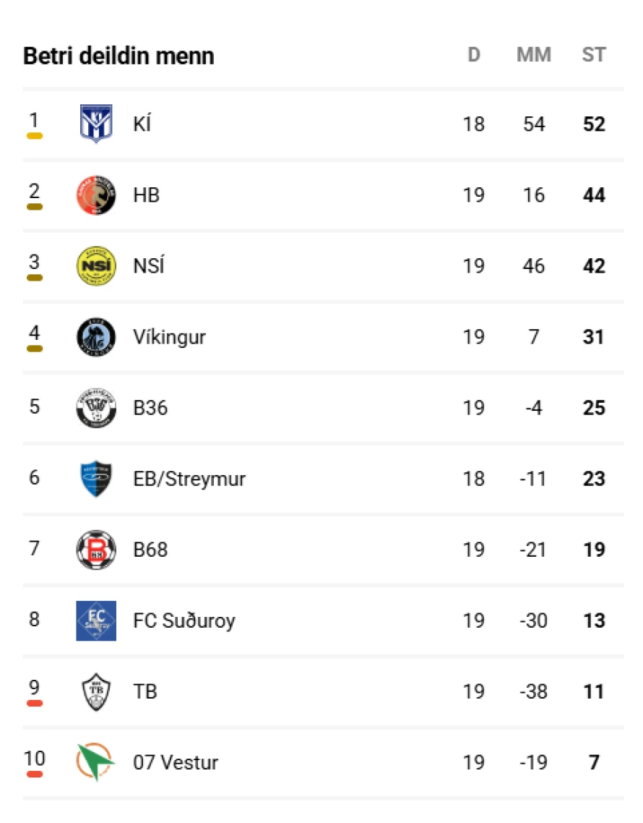Open the Betri deildin menn league heading
This screenshot has height=823, width=643.
click(x=118, y=56)
